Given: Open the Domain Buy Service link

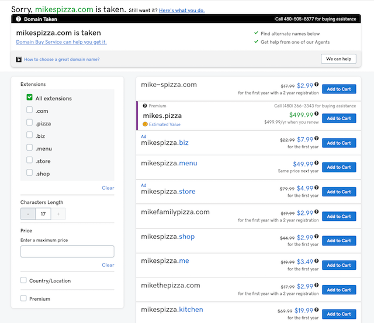Looking at the screenshot, I should click(x=61, y=42).
